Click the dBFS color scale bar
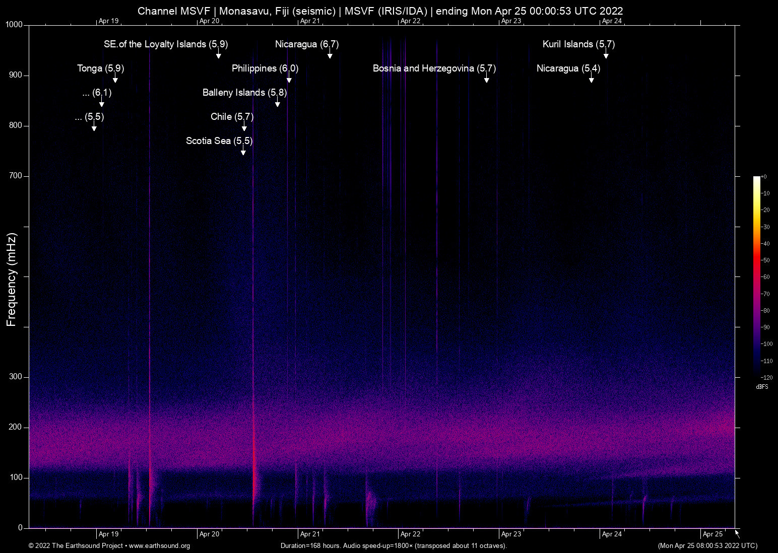 (x=756, y=276)
